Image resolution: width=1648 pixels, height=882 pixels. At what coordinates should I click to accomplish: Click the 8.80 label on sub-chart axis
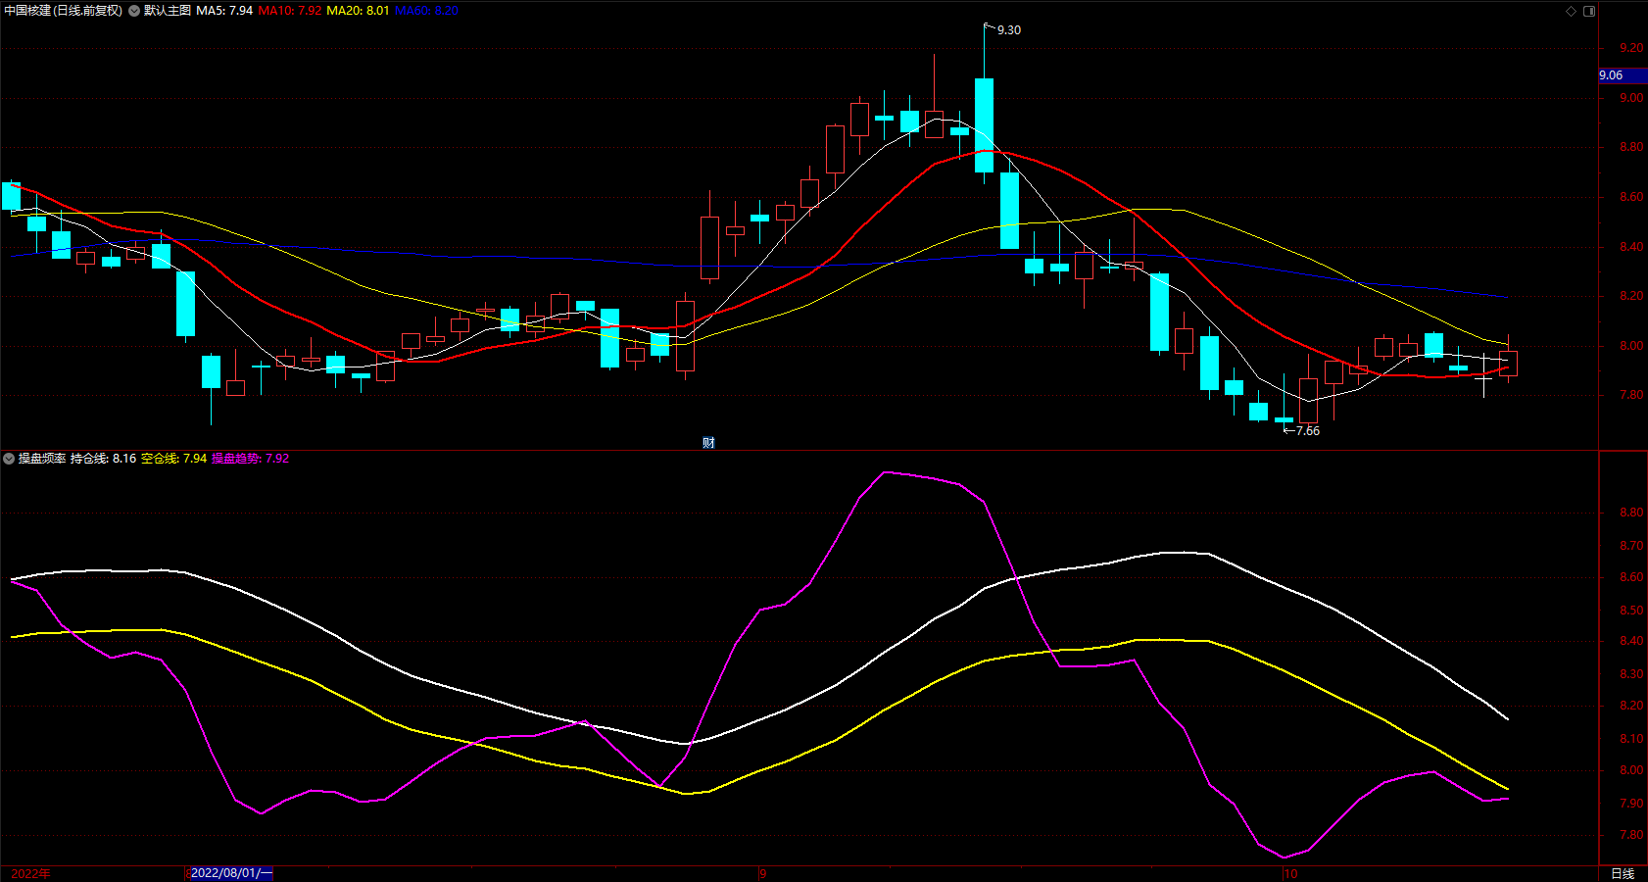click(1631, 513)
